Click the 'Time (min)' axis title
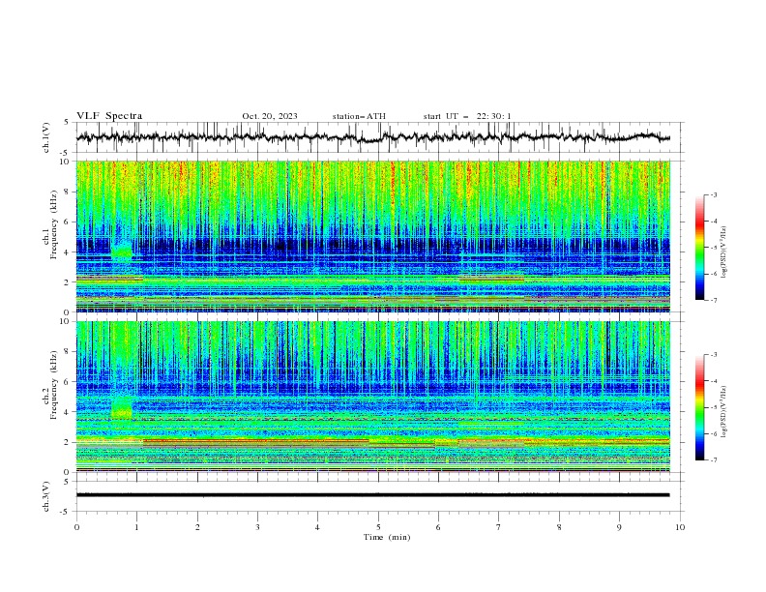The image size is (766, 592). click(387, 537)
